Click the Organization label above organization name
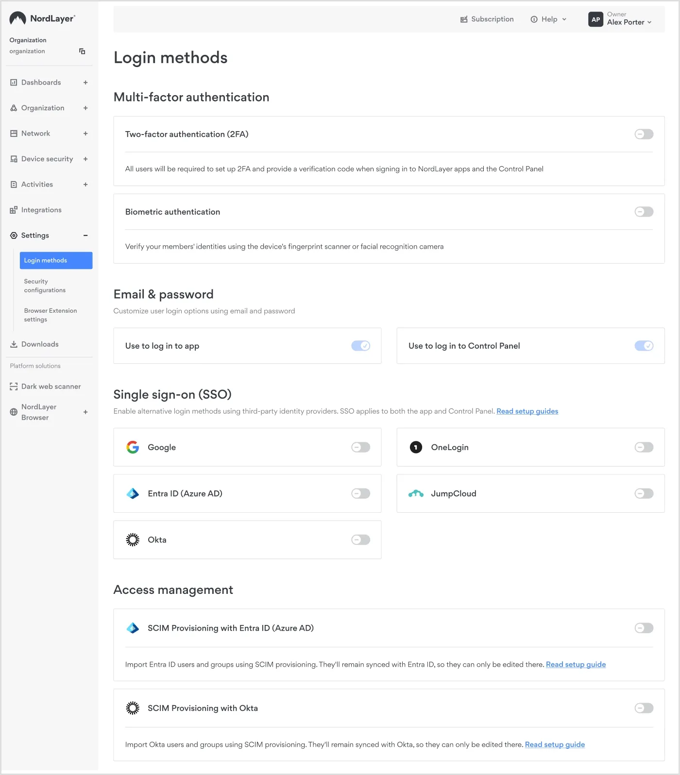Image resolution: width=680 pixels, height=775 pixels. click(x=28, y=40)
